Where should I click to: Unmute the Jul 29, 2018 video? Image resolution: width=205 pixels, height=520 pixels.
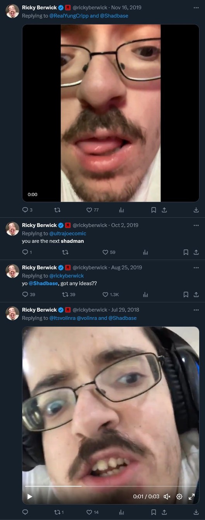167,496
